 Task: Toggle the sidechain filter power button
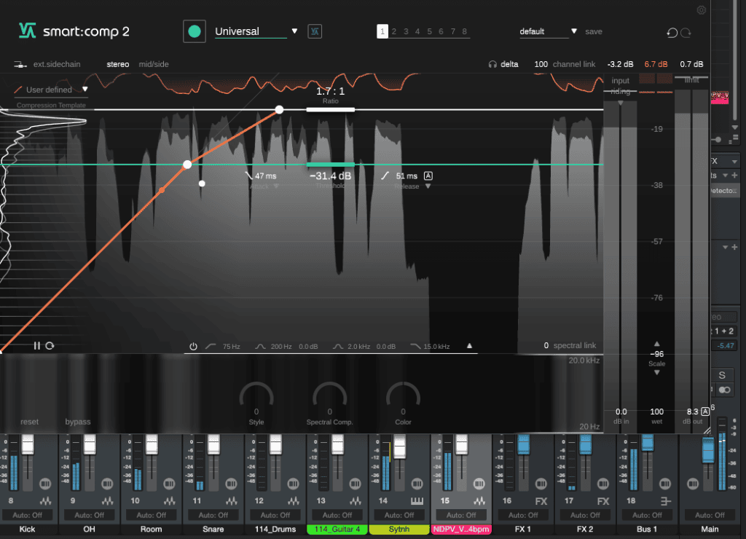pyautogui.click(x=193, y=347)
